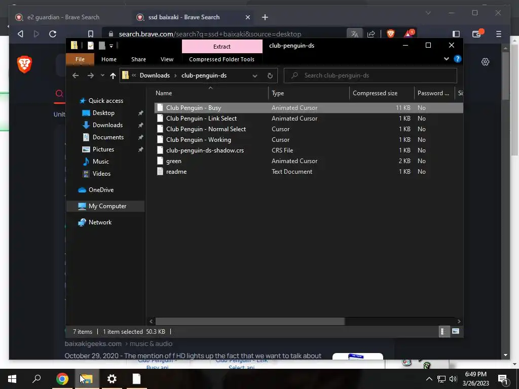Click the Explorer horizontal scrollbar thumb
Viewport: 519px width, 389px height.
pos(250,321)
